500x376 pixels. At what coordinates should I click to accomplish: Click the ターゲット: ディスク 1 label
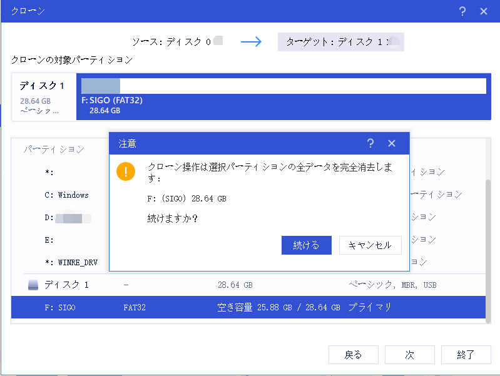pos(341,42)
